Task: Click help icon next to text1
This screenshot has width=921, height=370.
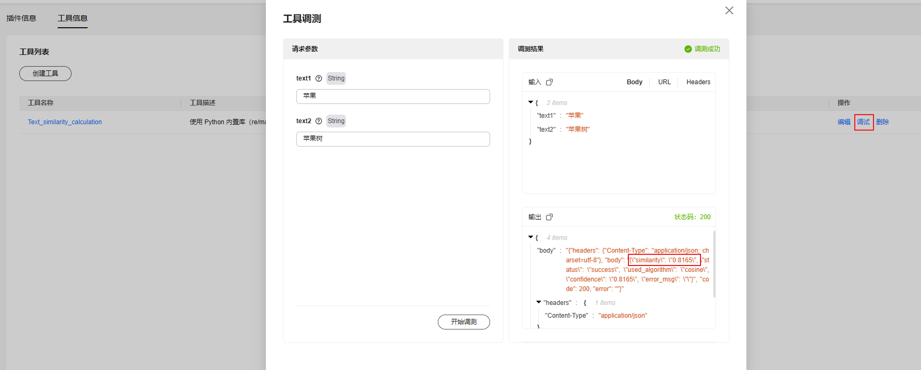Action: (319, 78)
